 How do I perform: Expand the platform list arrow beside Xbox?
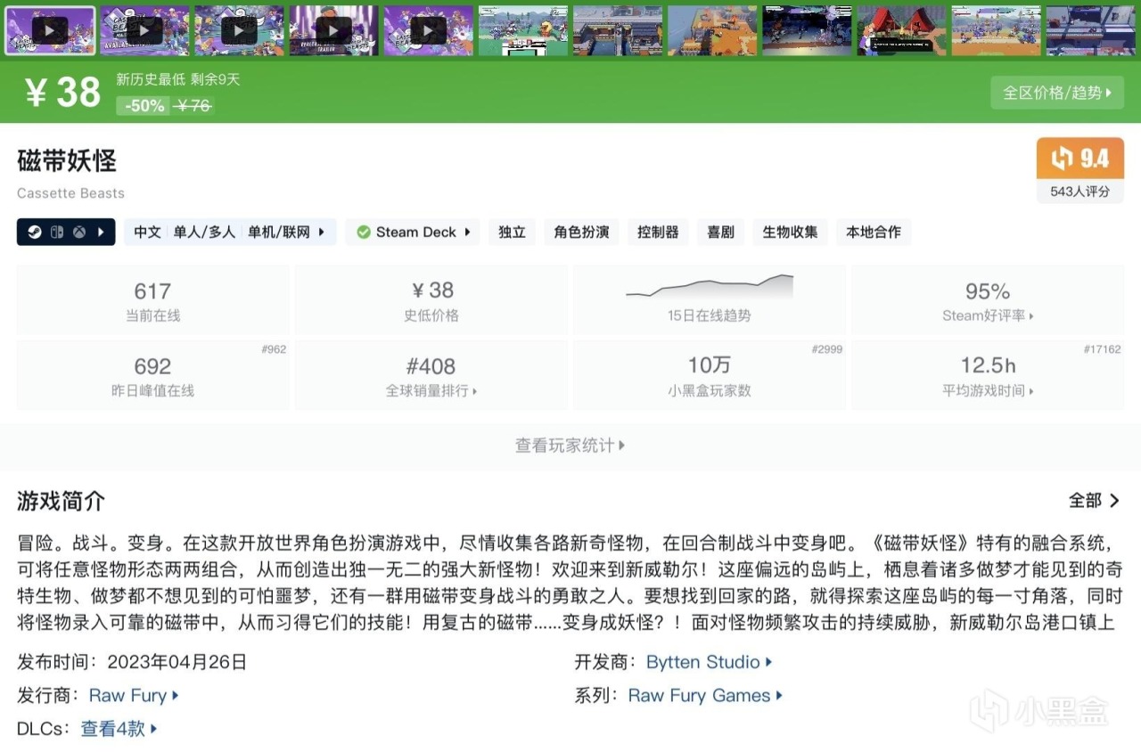(x=101, y=233)
